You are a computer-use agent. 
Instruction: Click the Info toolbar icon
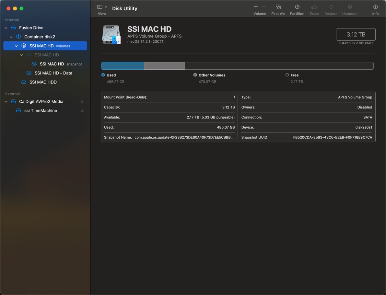tap(375, 7)
